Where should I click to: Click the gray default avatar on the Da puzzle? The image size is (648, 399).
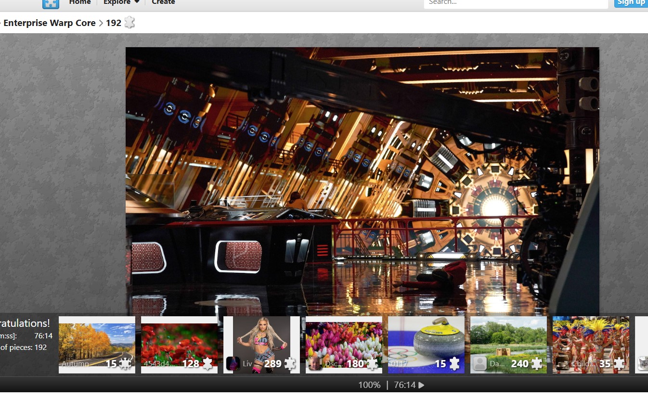[480, 363]
